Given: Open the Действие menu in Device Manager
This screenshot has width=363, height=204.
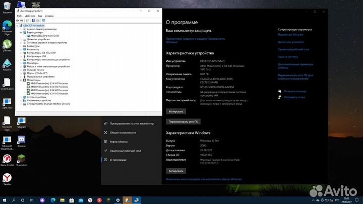Looking at the screenshot, I should click(30, 16).
